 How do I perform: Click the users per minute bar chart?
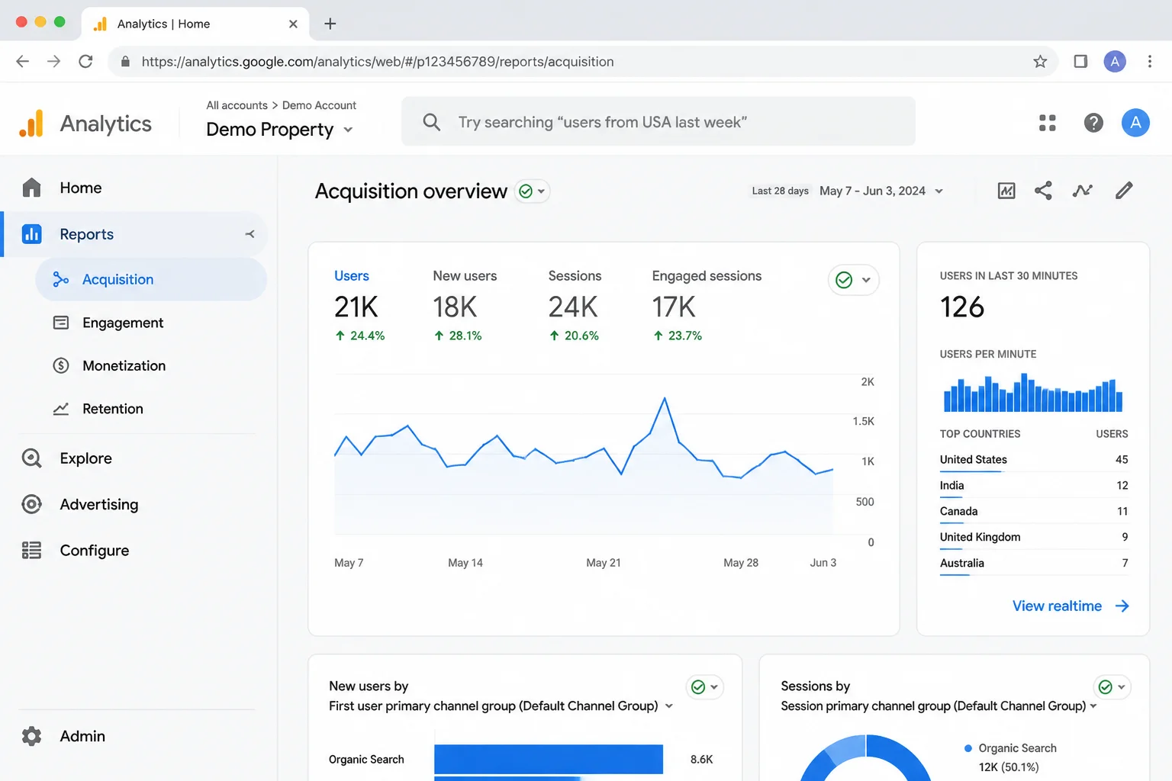point(1033,392)
